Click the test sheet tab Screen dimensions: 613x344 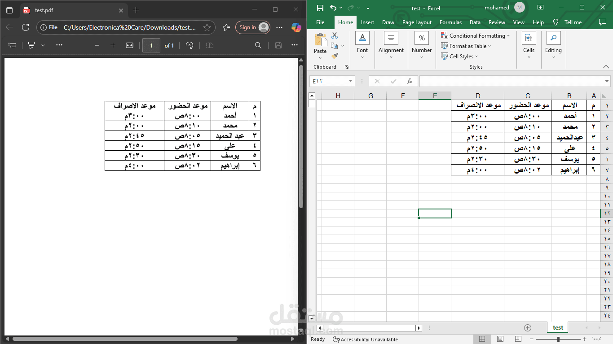tap(558, 328)
